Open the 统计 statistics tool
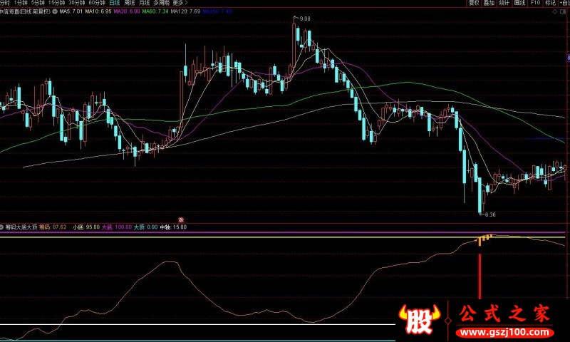Screen dimensions: 570x342 504,3
